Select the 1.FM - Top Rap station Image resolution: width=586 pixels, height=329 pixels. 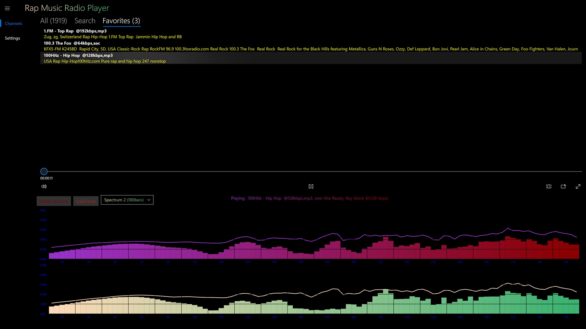pos(311,34)
